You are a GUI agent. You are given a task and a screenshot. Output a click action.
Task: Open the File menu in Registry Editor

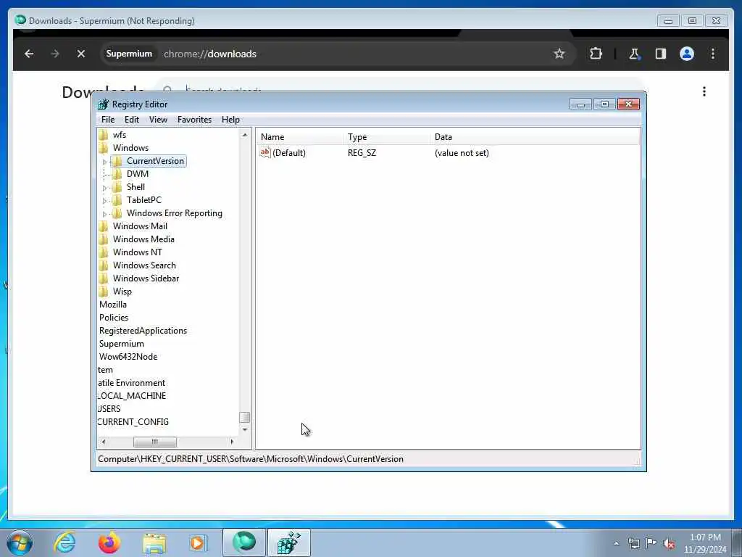click(x=108, y=120)
